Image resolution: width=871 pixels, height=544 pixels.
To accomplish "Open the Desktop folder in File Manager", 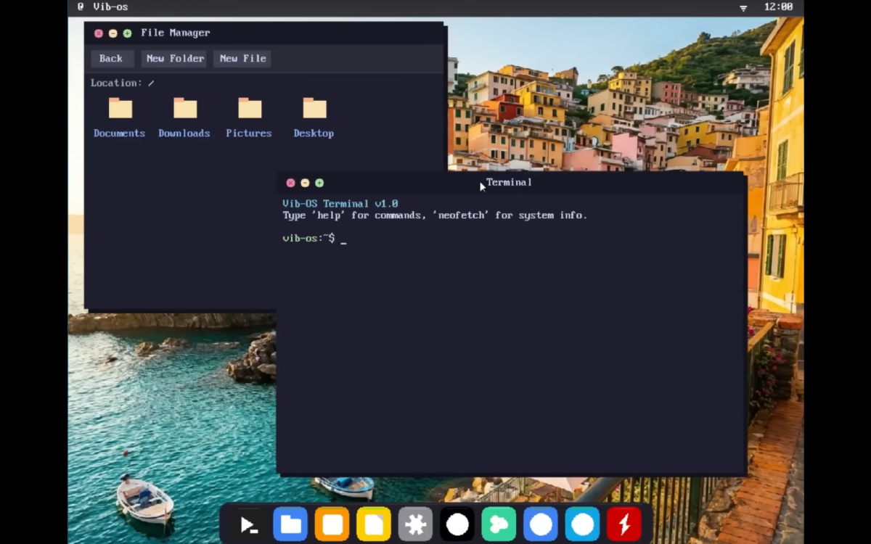I will (314, 118).
